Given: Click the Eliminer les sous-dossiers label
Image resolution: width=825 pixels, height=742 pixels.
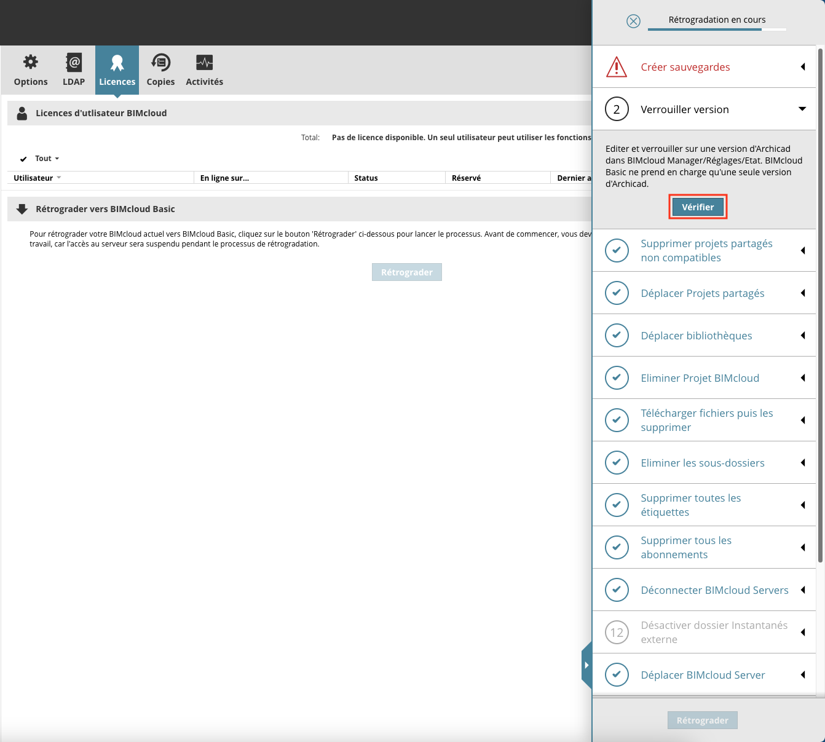Looking at the screenshot, I should point(703,463).
